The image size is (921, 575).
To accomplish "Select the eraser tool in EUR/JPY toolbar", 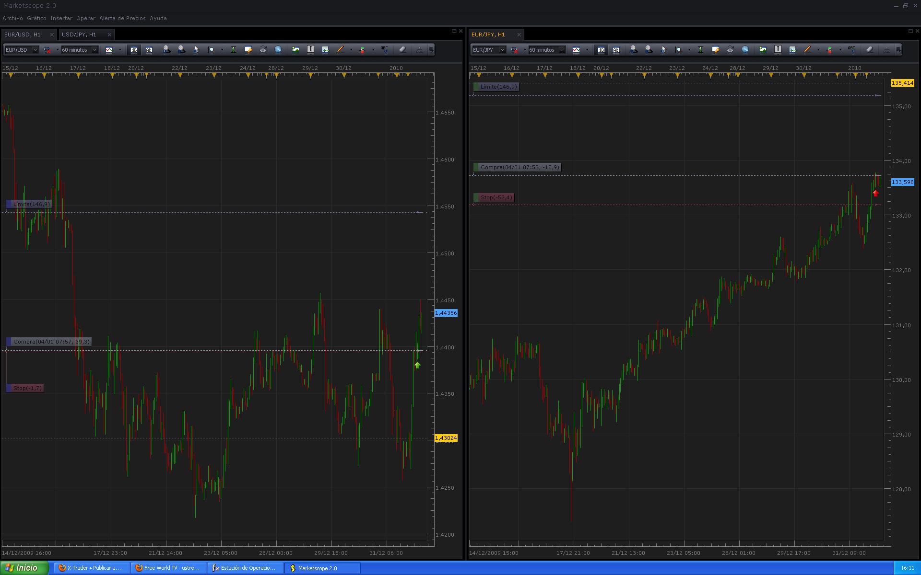I will tap(870, 49).
